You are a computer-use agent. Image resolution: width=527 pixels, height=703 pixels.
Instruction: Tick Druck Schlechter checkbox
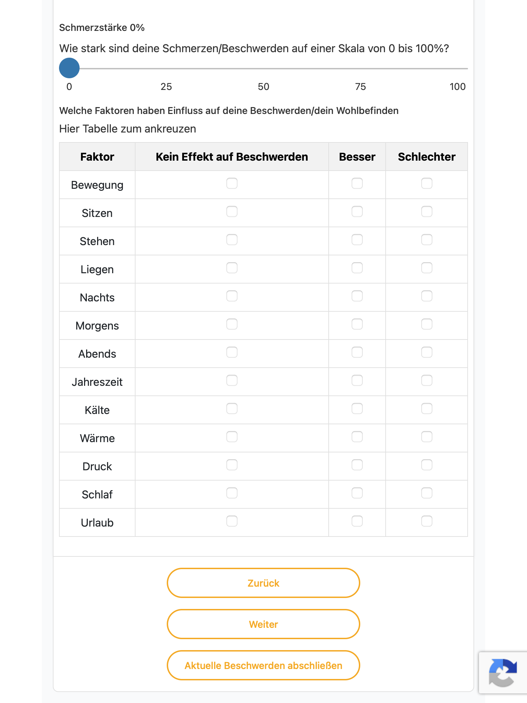[427, 465]
